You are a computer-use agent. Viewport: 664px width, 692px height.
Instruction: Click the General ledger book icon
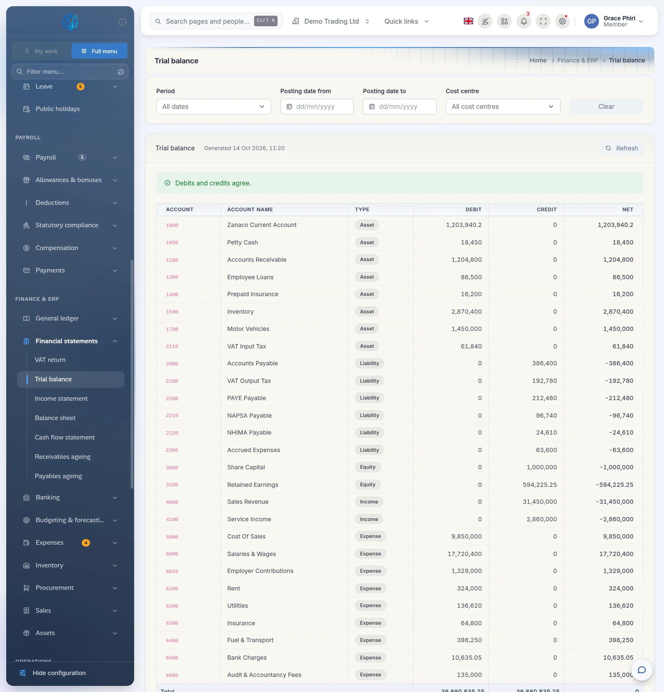click(26, 318)
